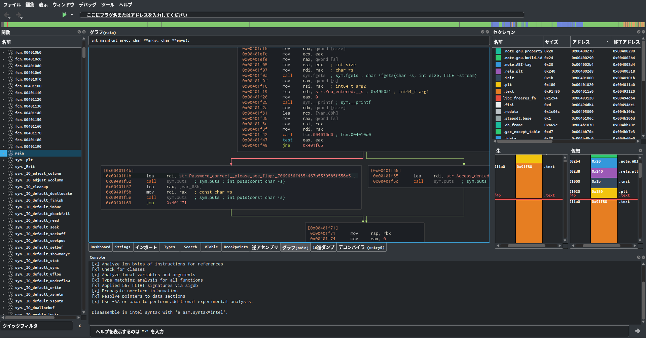Clear the quick filter with the X button

80,326
